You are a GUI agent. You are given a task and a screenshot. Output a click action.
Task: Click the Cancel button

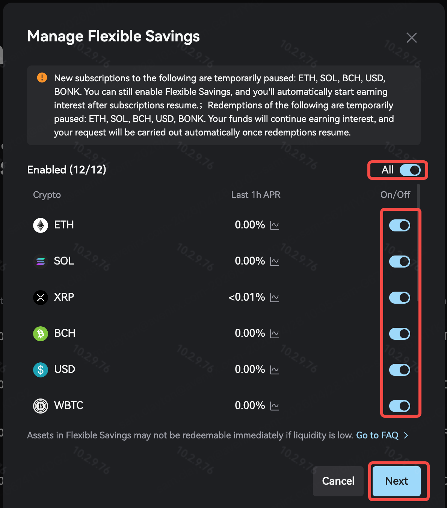click(x=338, y=481)
